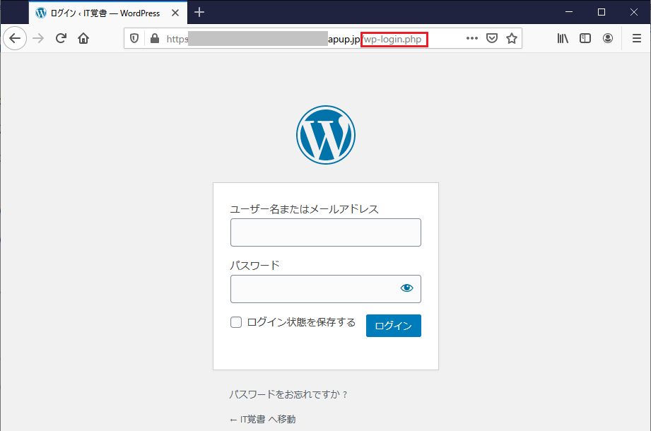The width and height of the screenshot is (651, 431).
Task: Open the Firefox hamburger menu
Action: (636, 39)
